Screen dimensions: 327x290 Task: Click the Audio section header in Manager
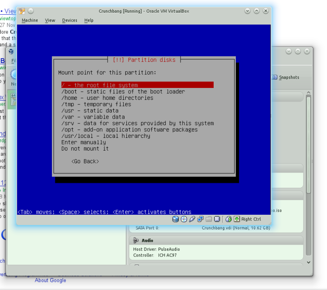pos(216,241)
